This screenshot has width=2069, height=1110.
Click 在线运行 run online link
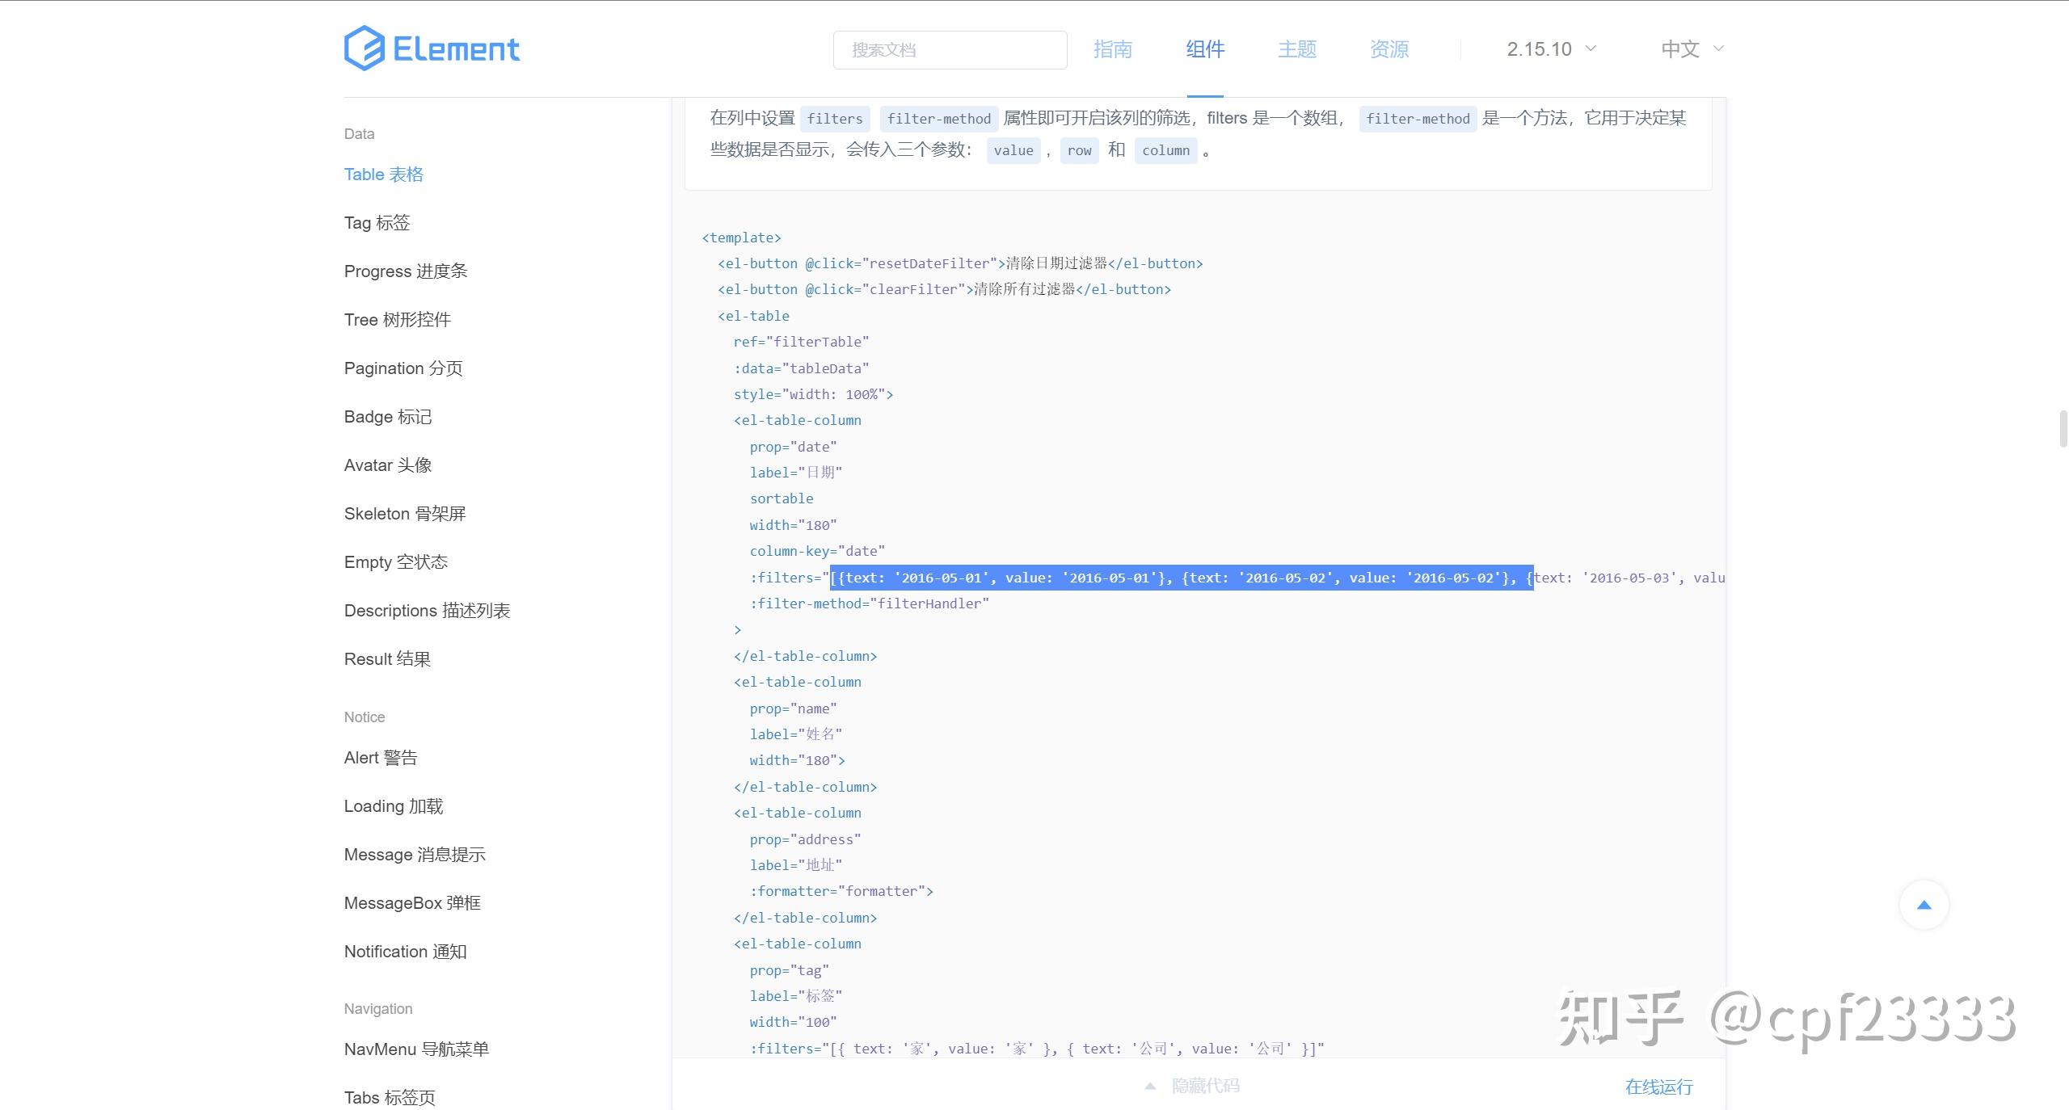click(1658, 1087)
